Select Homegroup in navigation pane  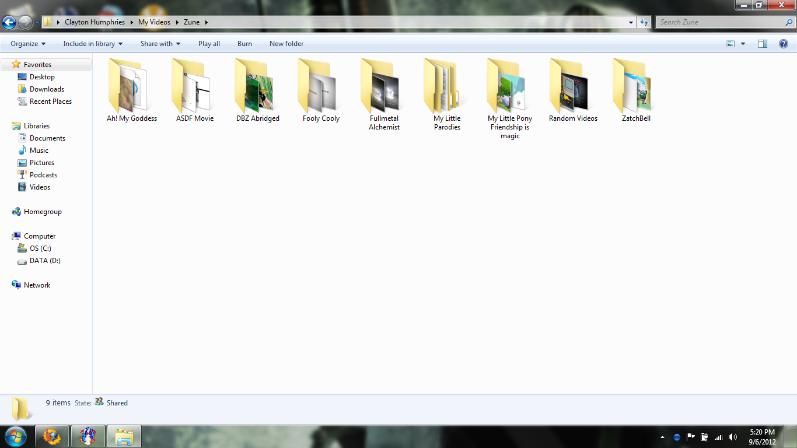coord(43,212)
